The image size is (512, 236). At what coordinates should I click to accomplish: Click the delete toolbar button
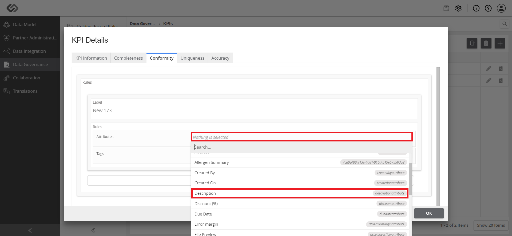click(x=486, y=43)
